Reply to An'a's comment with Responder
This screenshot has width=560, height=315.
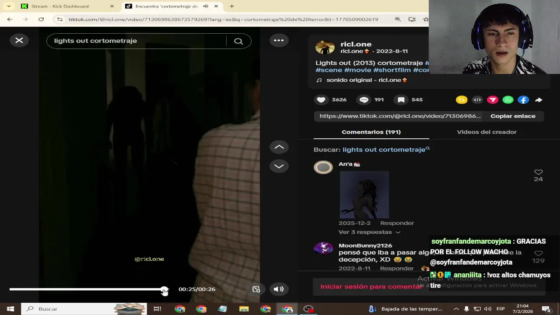click(x=397, y=223)
